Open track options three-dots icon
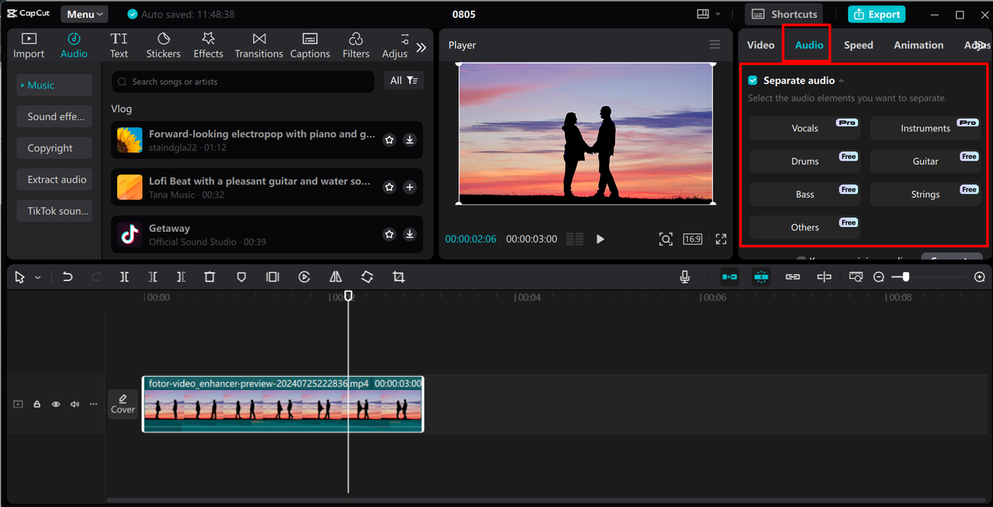The image size is (993, 507). (94, 404)
